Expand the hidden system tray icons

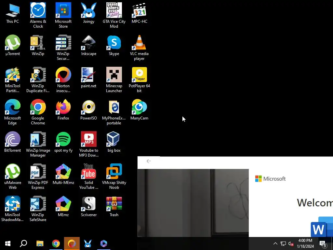tap(275, 243)
